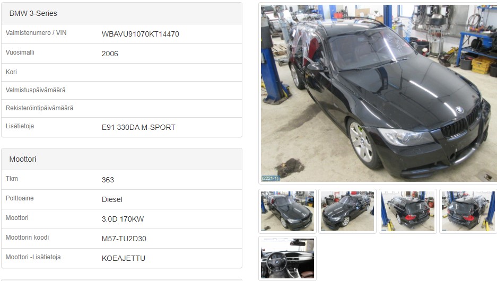497x281 pixels.
Task: Open the main BMW front-view photo
Action: click(379, 93)
